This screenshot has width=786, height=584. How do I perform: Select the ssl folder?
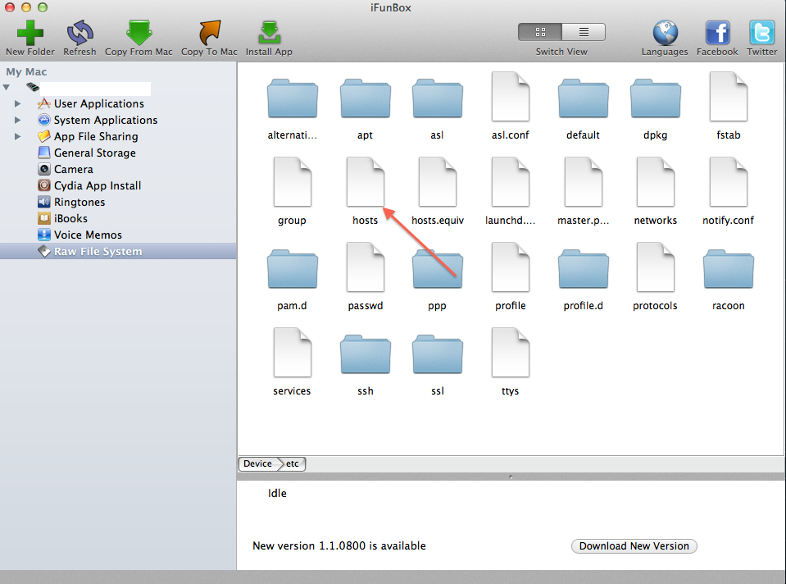tap(437, 354)
